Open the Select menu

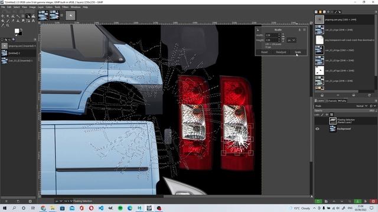coord(17,7)
